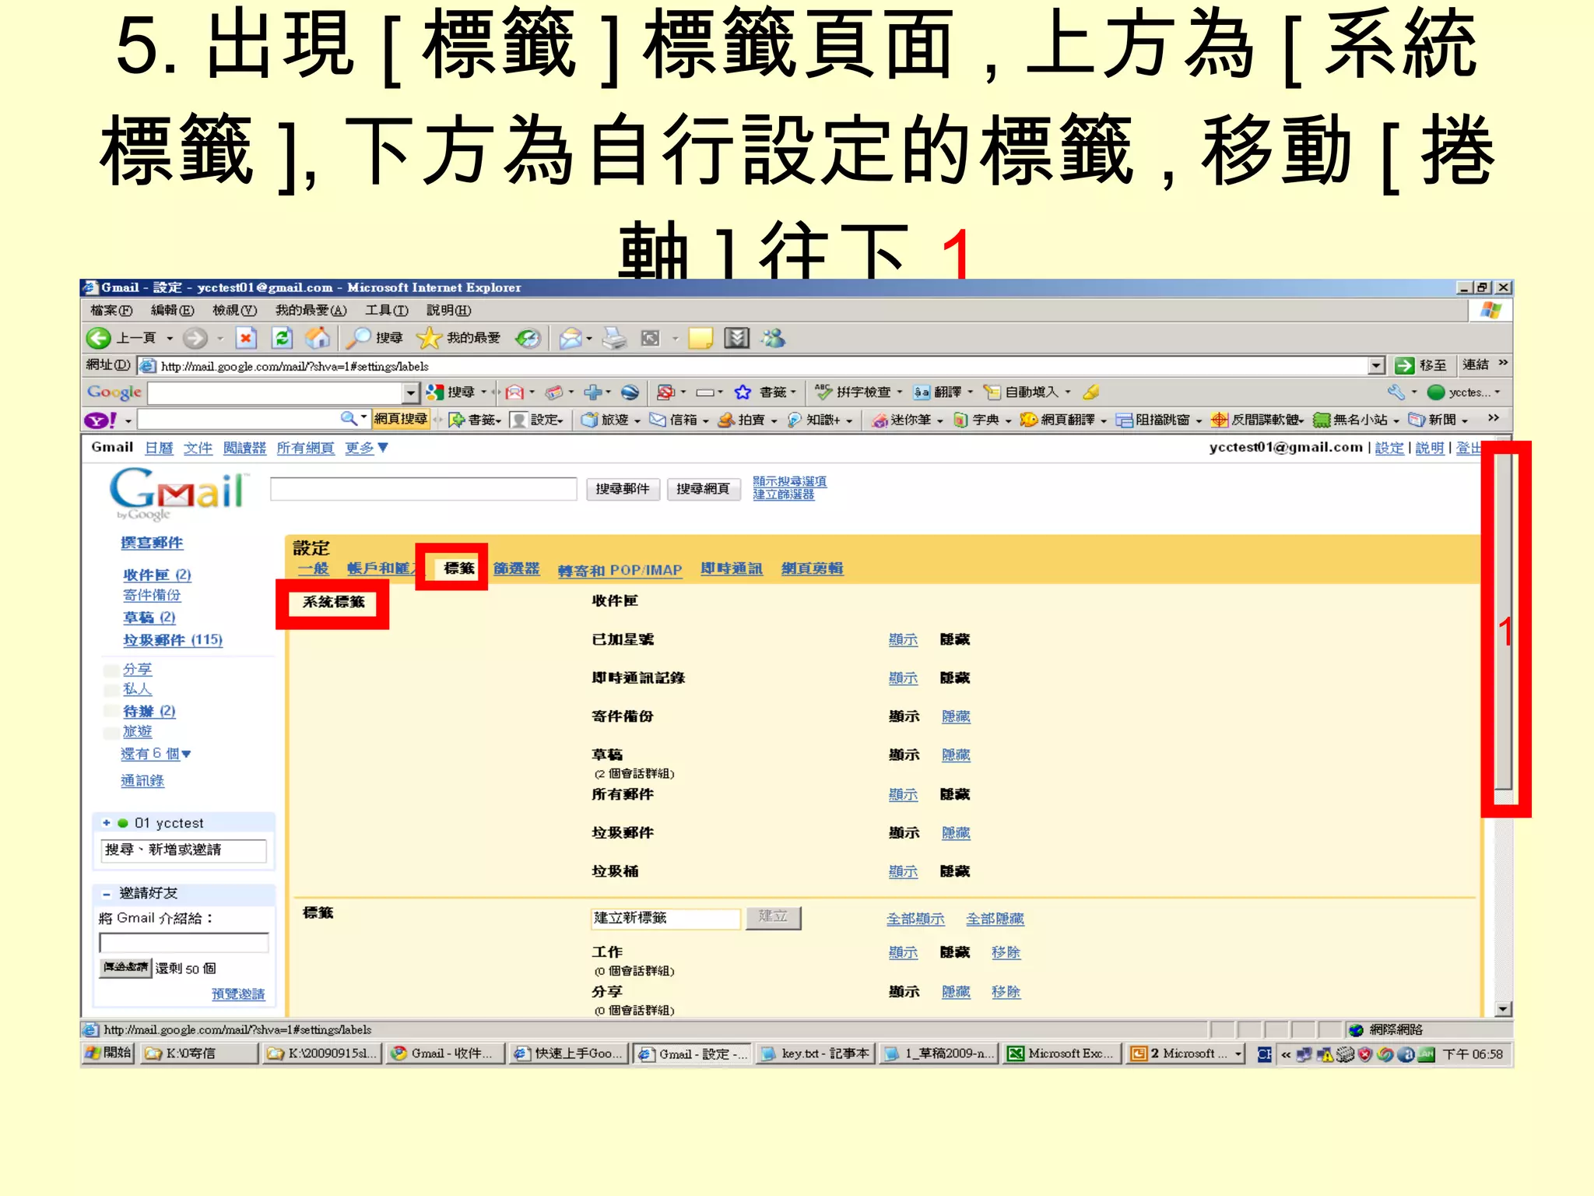Show the 垃圾桶 label
Viewport: 1594px width, 1196px height.
904,871
